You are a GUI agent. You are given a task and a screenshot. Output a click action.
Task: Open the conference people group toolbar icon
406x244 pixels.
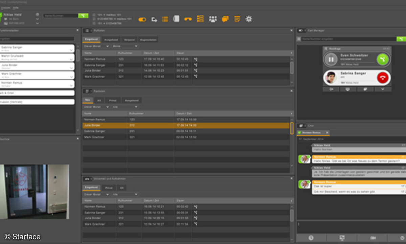(x=213, y=19)
